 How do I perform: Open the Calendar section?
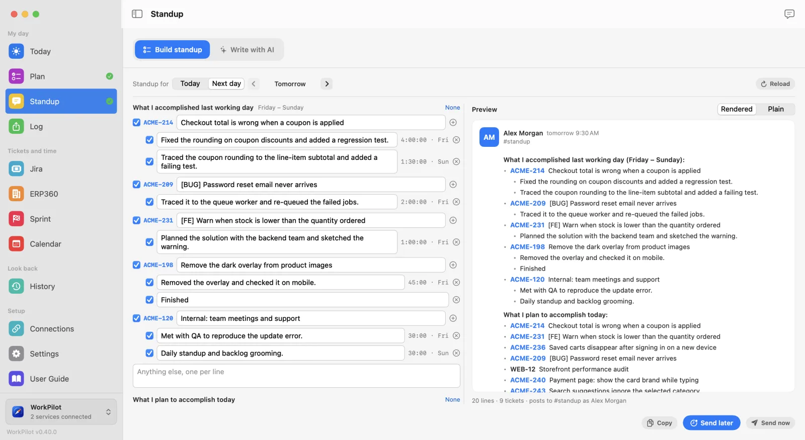click(61, 244)
